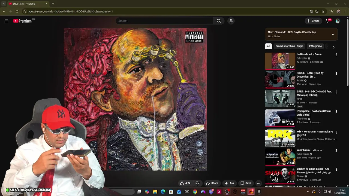Open the PAUSE - CAGE thumbnail

pos(280,80)
